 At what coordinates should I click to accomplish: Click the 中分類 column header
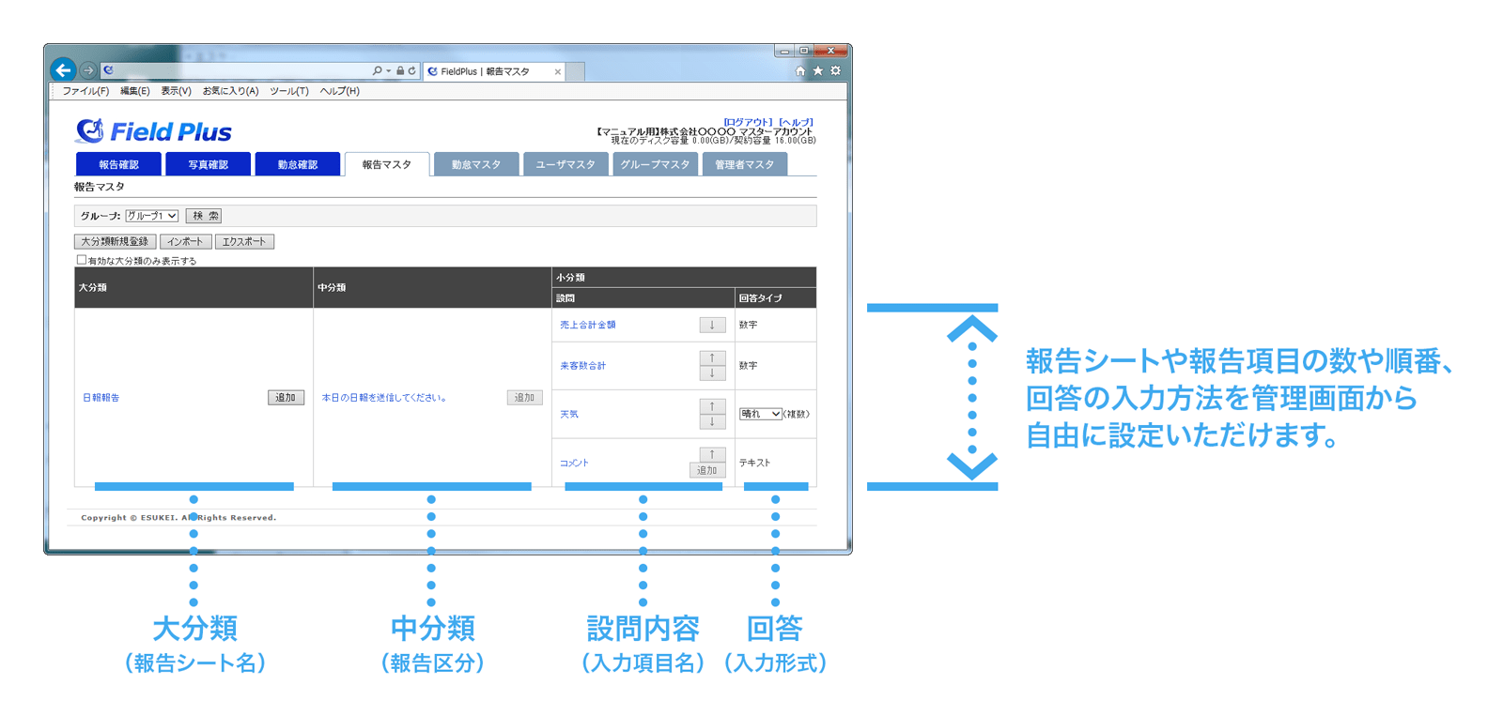point(432,287)
